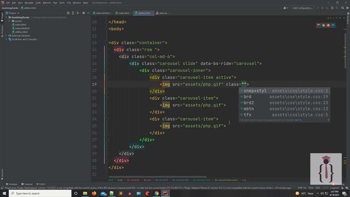Image resolution: width=350 pixels, height=197 pixels.
Task: Open Chrome from the taskbar
Action: point(156,193)
